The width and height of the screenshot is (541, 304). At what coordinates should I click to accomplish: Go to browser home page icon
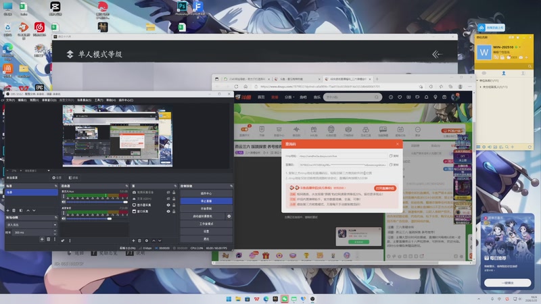click(245, 86)
